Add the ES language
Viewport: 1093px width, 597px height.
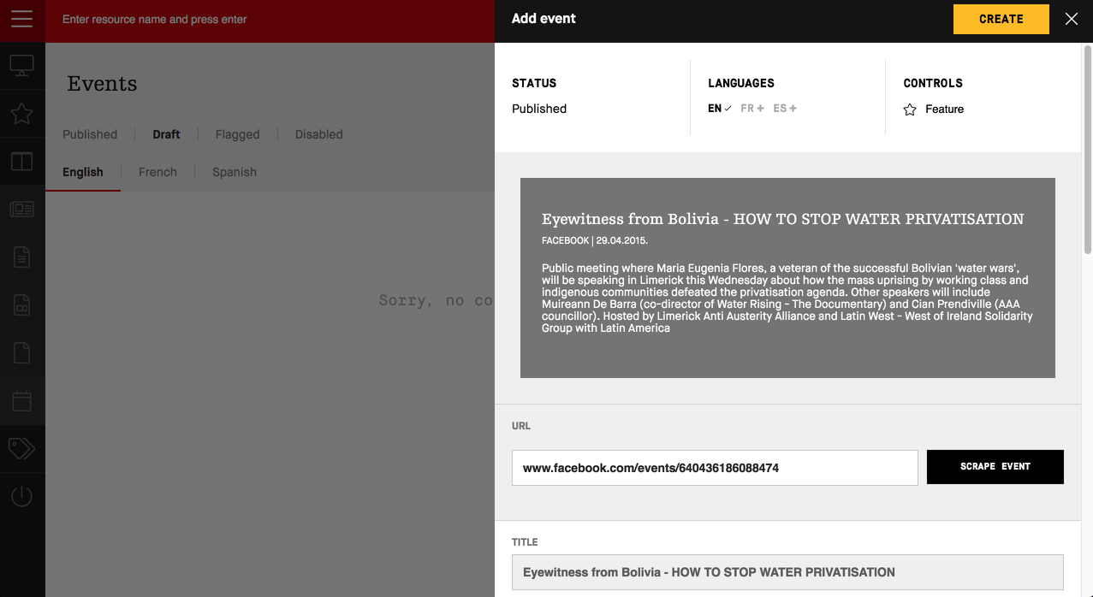[x=785, y=109]
